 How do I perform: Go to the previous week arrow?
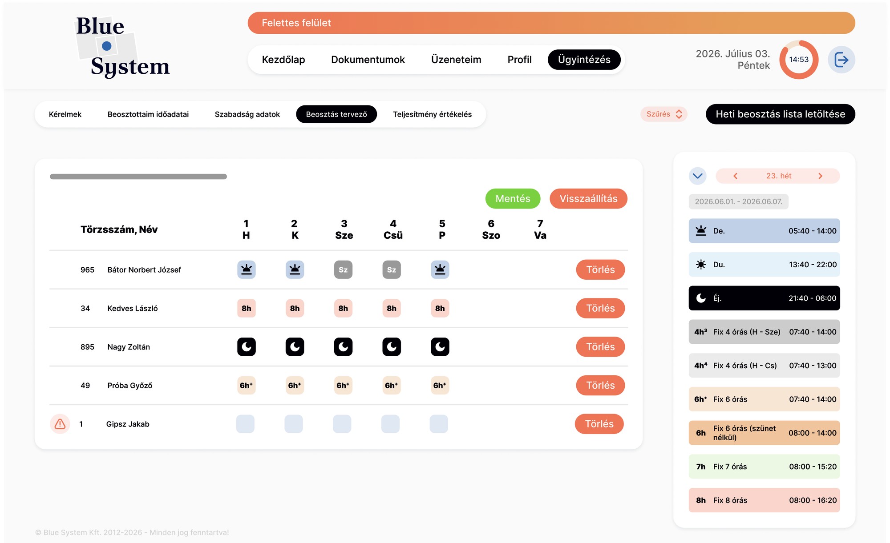(x=735, y=176)
